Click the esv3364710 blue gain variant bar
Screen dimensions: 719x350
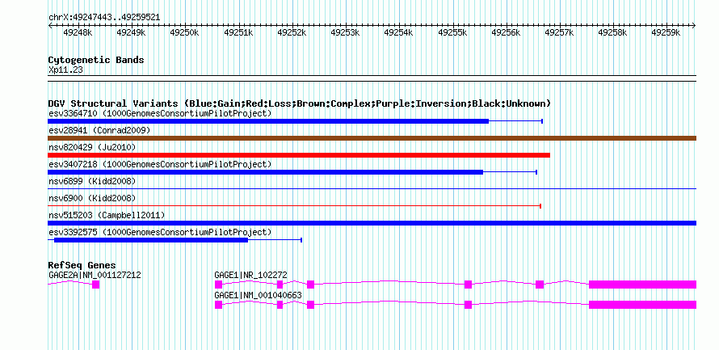pos(268,121)
